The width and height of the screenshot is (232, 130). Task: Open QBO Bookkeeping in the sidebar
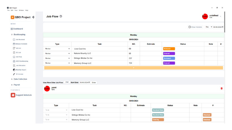tap(22, 61)
